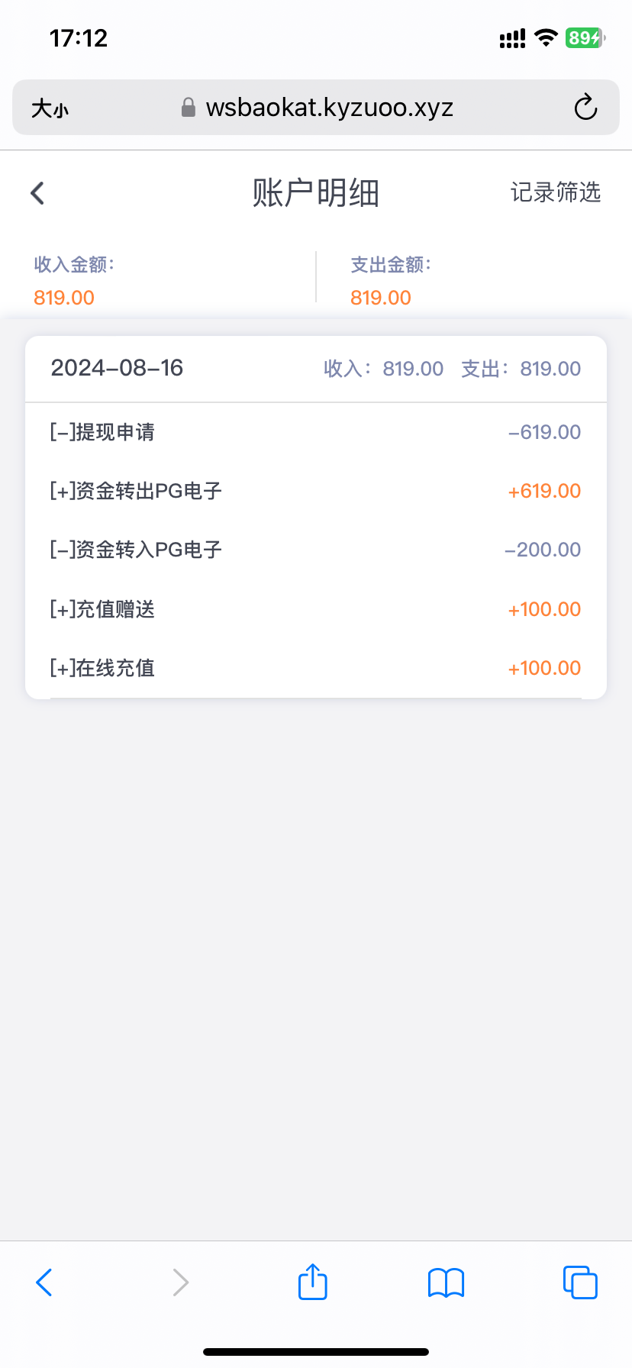632x1368 pixels.
Task: Reload the page with the refresh icon
Action: tap(585, 108)
